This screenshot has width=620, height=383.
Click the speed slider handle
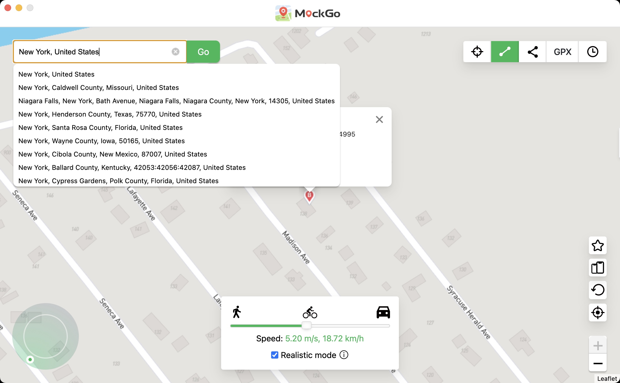pyautogui.click(x=306, y=326)
